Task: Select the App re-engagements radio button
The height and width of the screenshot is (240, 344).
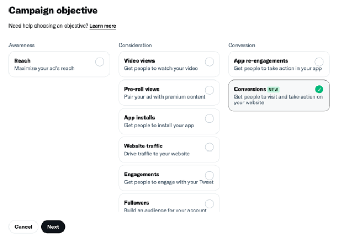Action: pyautogui.click(x=319, y=61)
